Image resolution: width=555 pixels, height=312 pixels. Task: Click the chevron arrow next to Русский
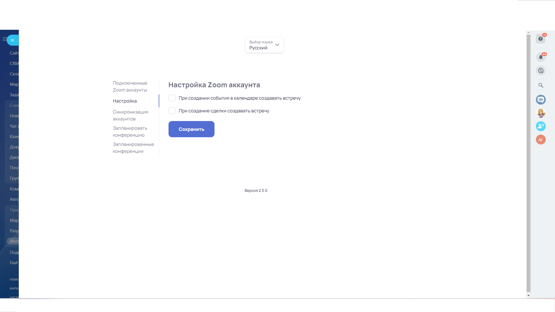[x=277, y=45]
